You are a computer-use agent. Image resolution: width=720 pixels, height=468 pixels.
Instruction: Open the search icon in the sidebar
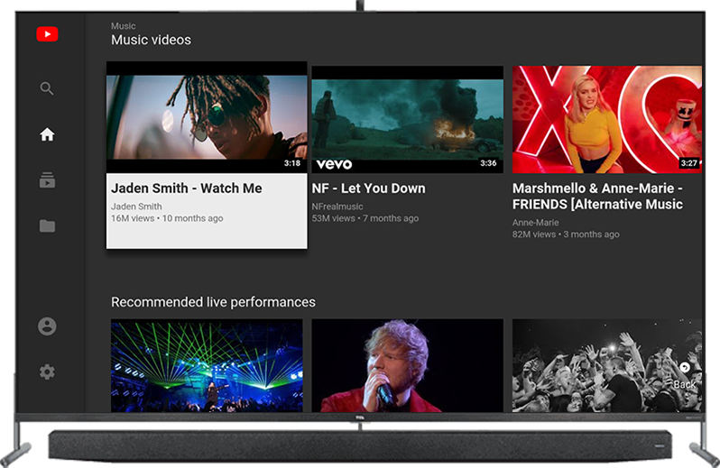click(x=47, y=88)
